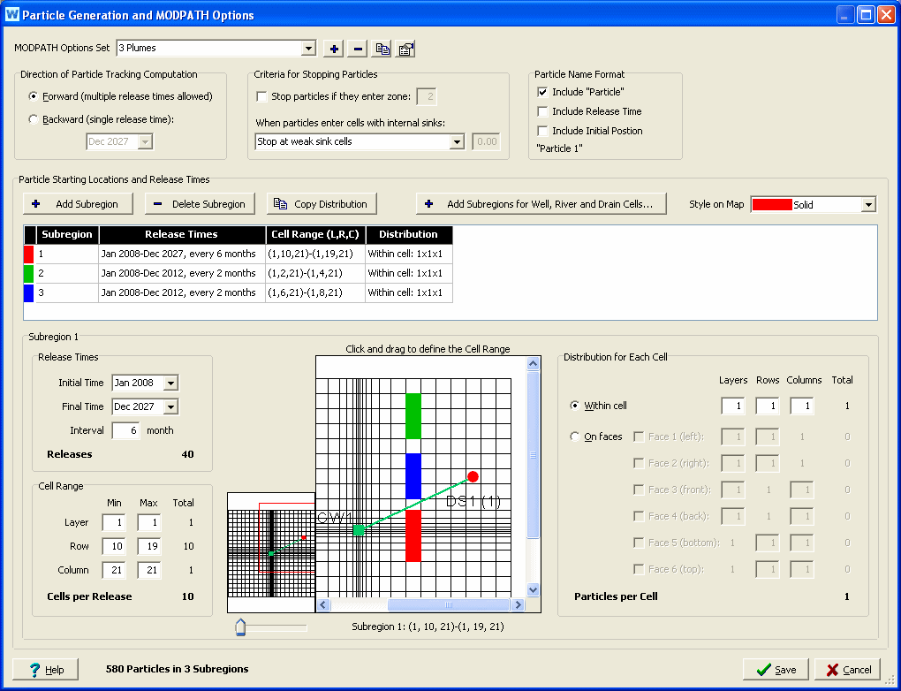
Task: Click the blue color swatch of subregion 3 row
Action: click(x=29, y=292)
